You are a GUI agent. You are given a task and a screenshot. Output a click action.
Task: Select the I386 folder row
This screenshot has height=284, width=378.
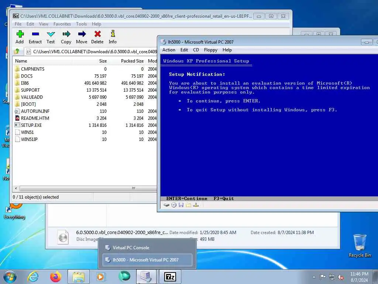coord(85,83)
